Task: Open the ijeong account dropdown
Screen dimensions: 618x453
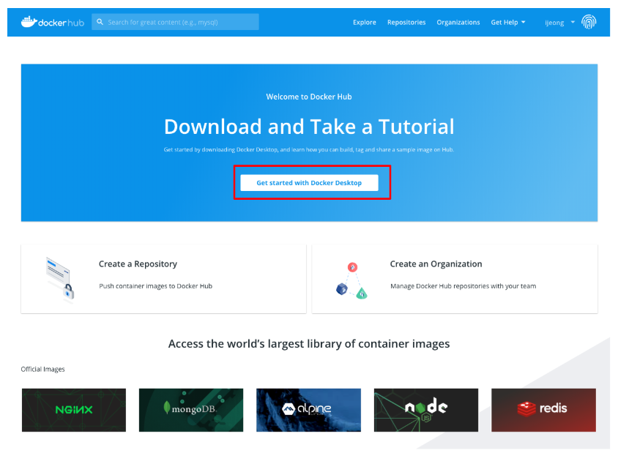Action: (559, 23)
